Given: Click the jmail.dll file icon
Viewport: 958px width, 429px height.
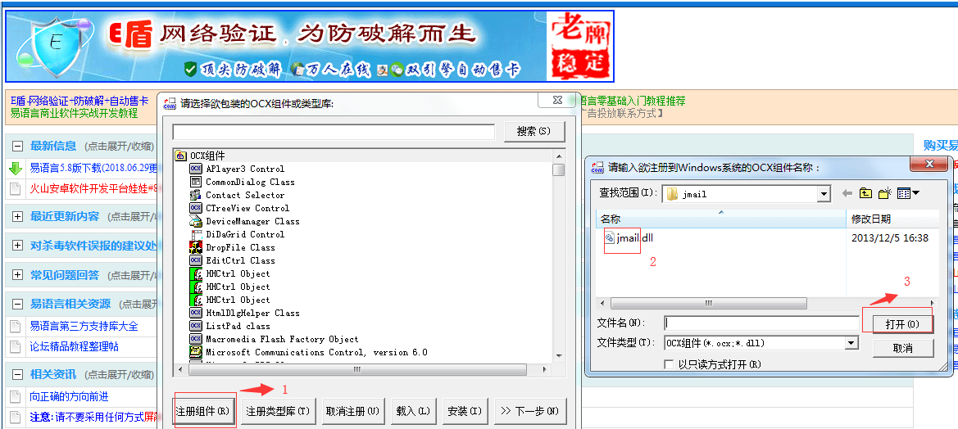Looking at the screenshot, I should (610, 238).
